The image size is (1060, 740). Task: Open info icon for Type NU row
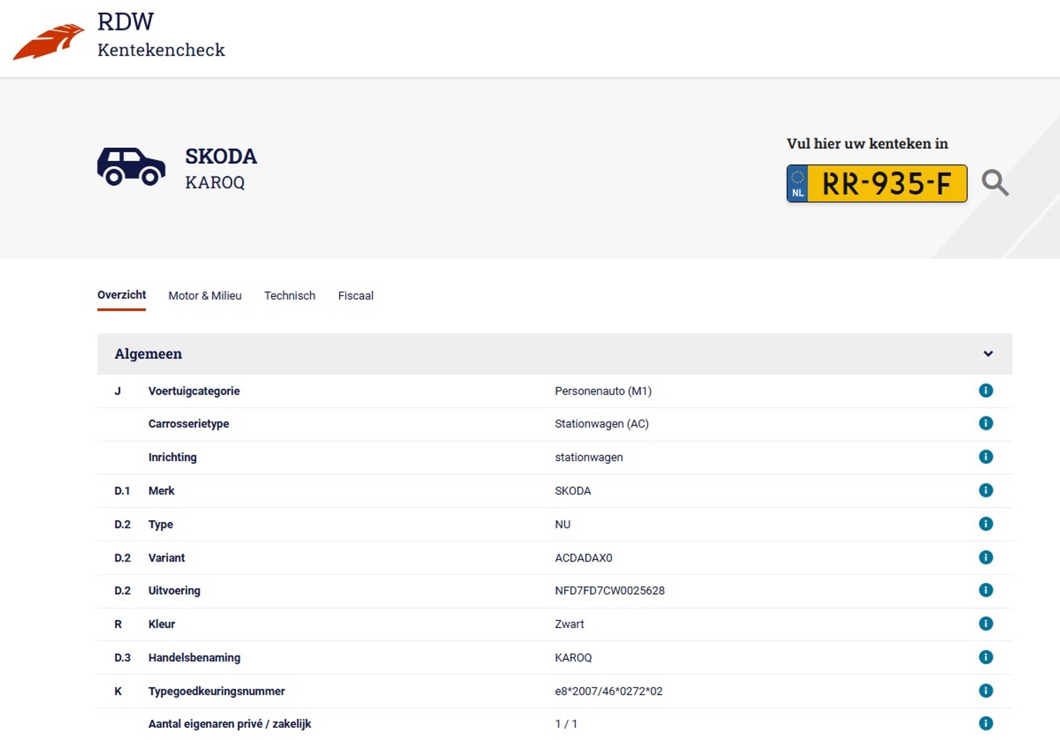pos(985,524)
